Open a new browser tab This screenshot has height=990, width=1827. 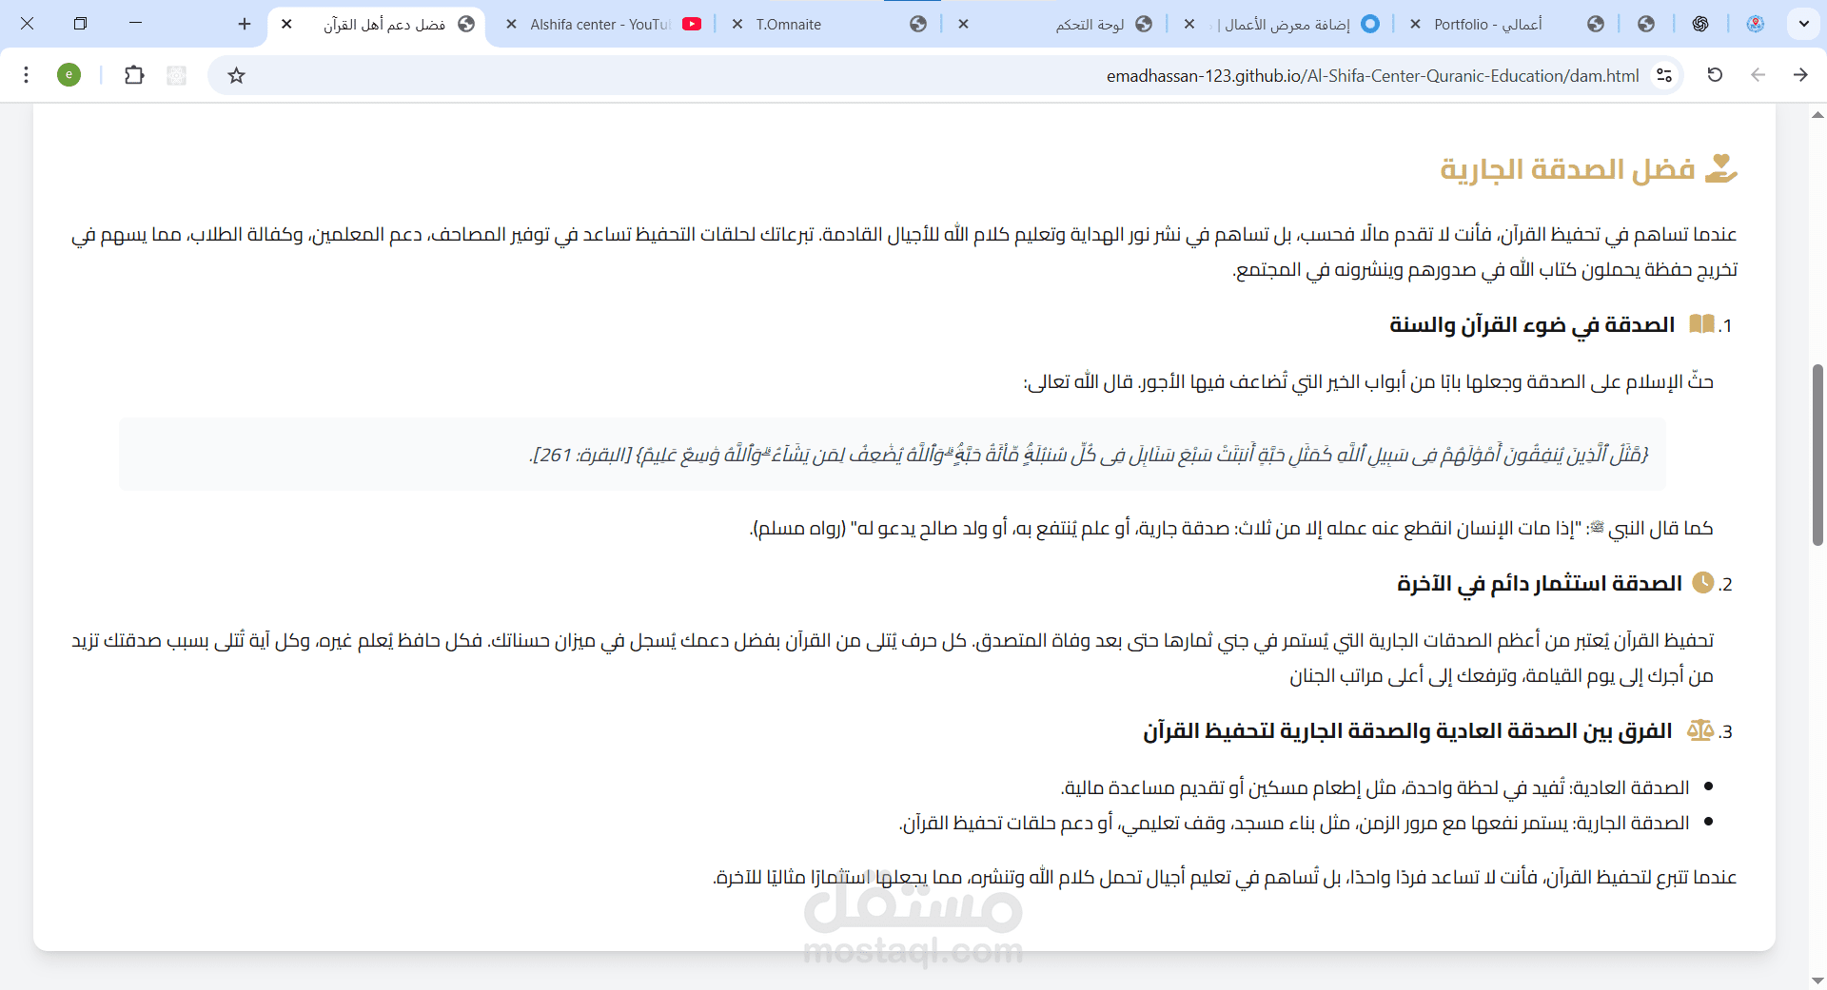point(245,24)
